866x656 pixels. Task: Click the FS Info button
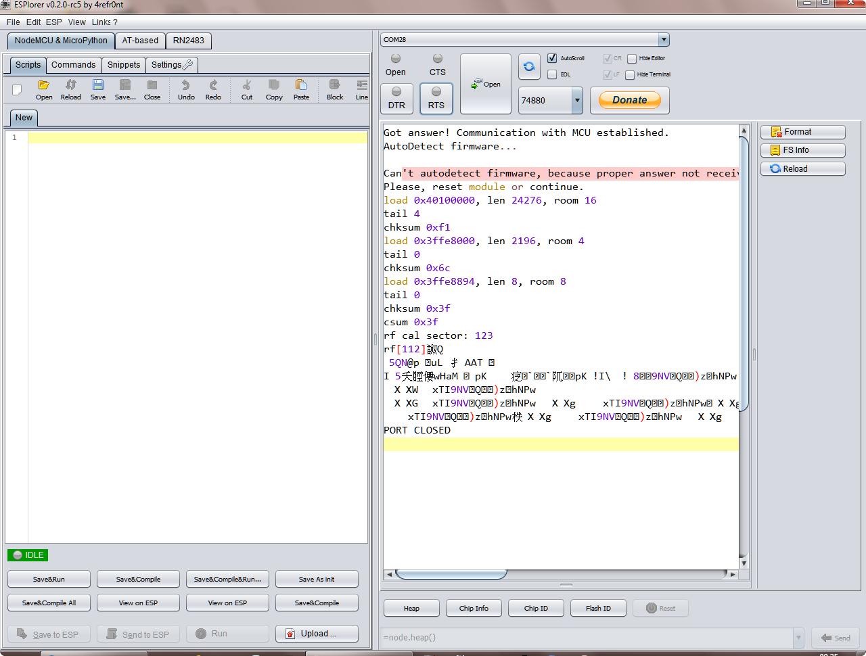click(802, 150)
